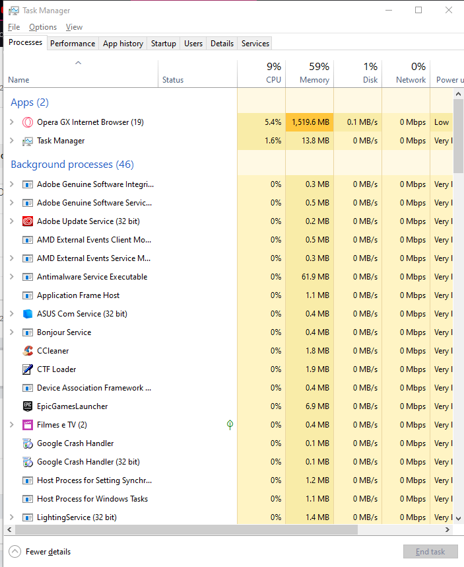The image size is (464, 567).
Task: Expand the ASUS Com Service row
Action: (x=12, y=313)
